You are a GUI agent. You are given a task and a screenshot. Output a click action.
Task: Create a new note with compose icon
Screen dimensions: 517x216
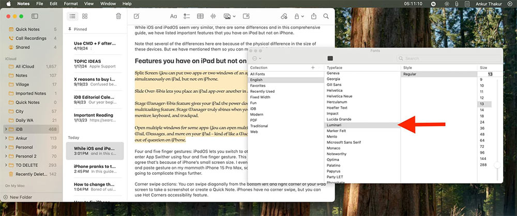point(136,16)
